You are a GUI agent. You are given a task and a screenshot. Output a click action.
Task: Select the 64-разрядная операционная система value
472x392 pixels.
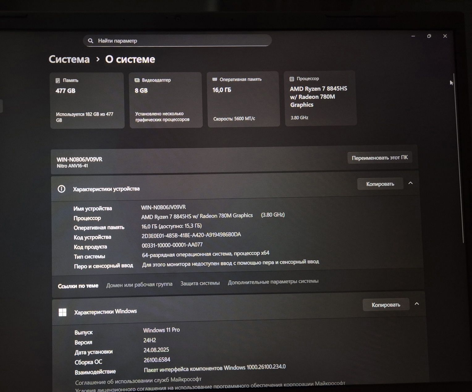click(205, 254)
